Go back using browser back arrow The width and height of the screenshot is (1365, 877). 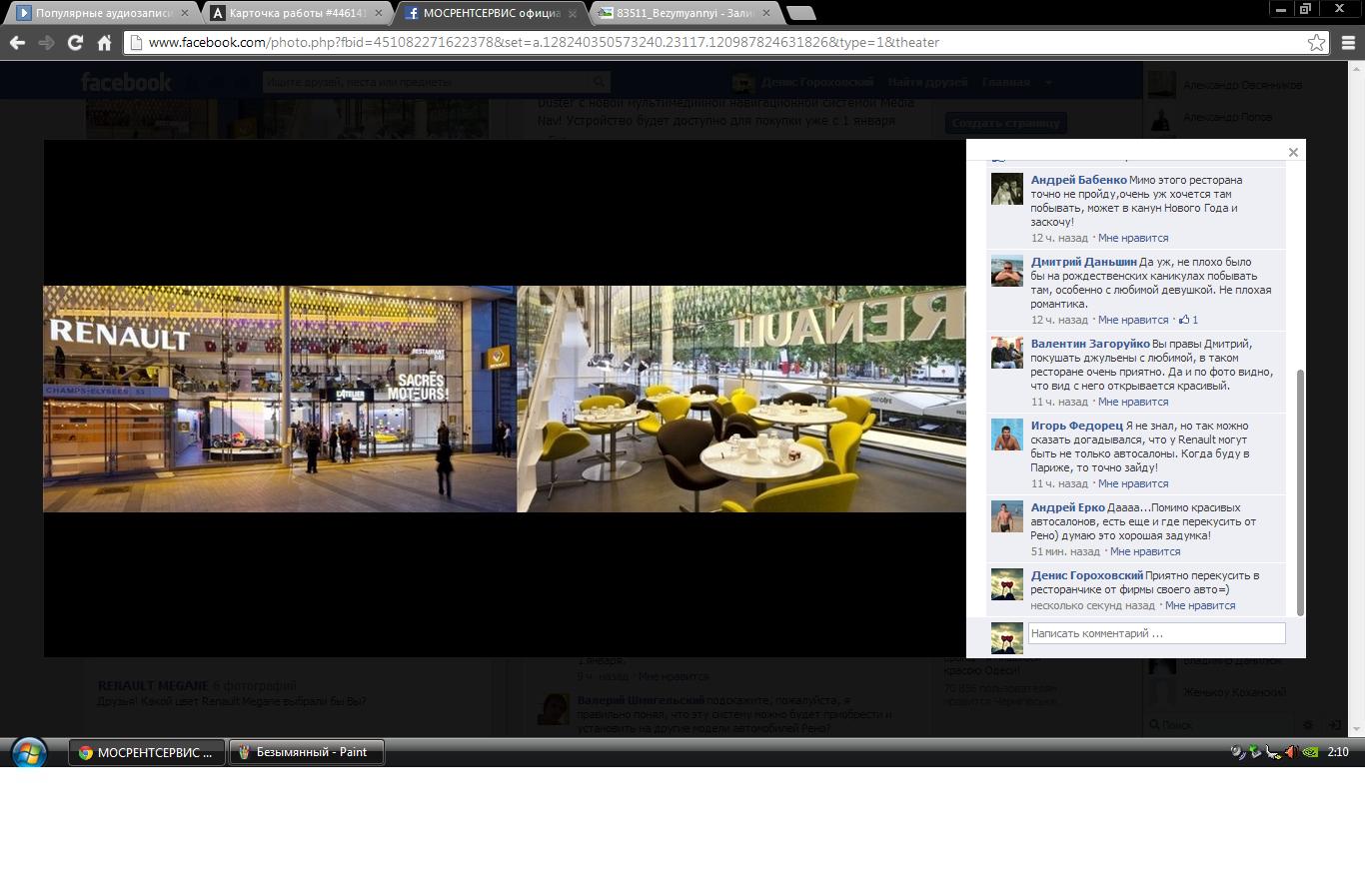(x=17, y=42)
